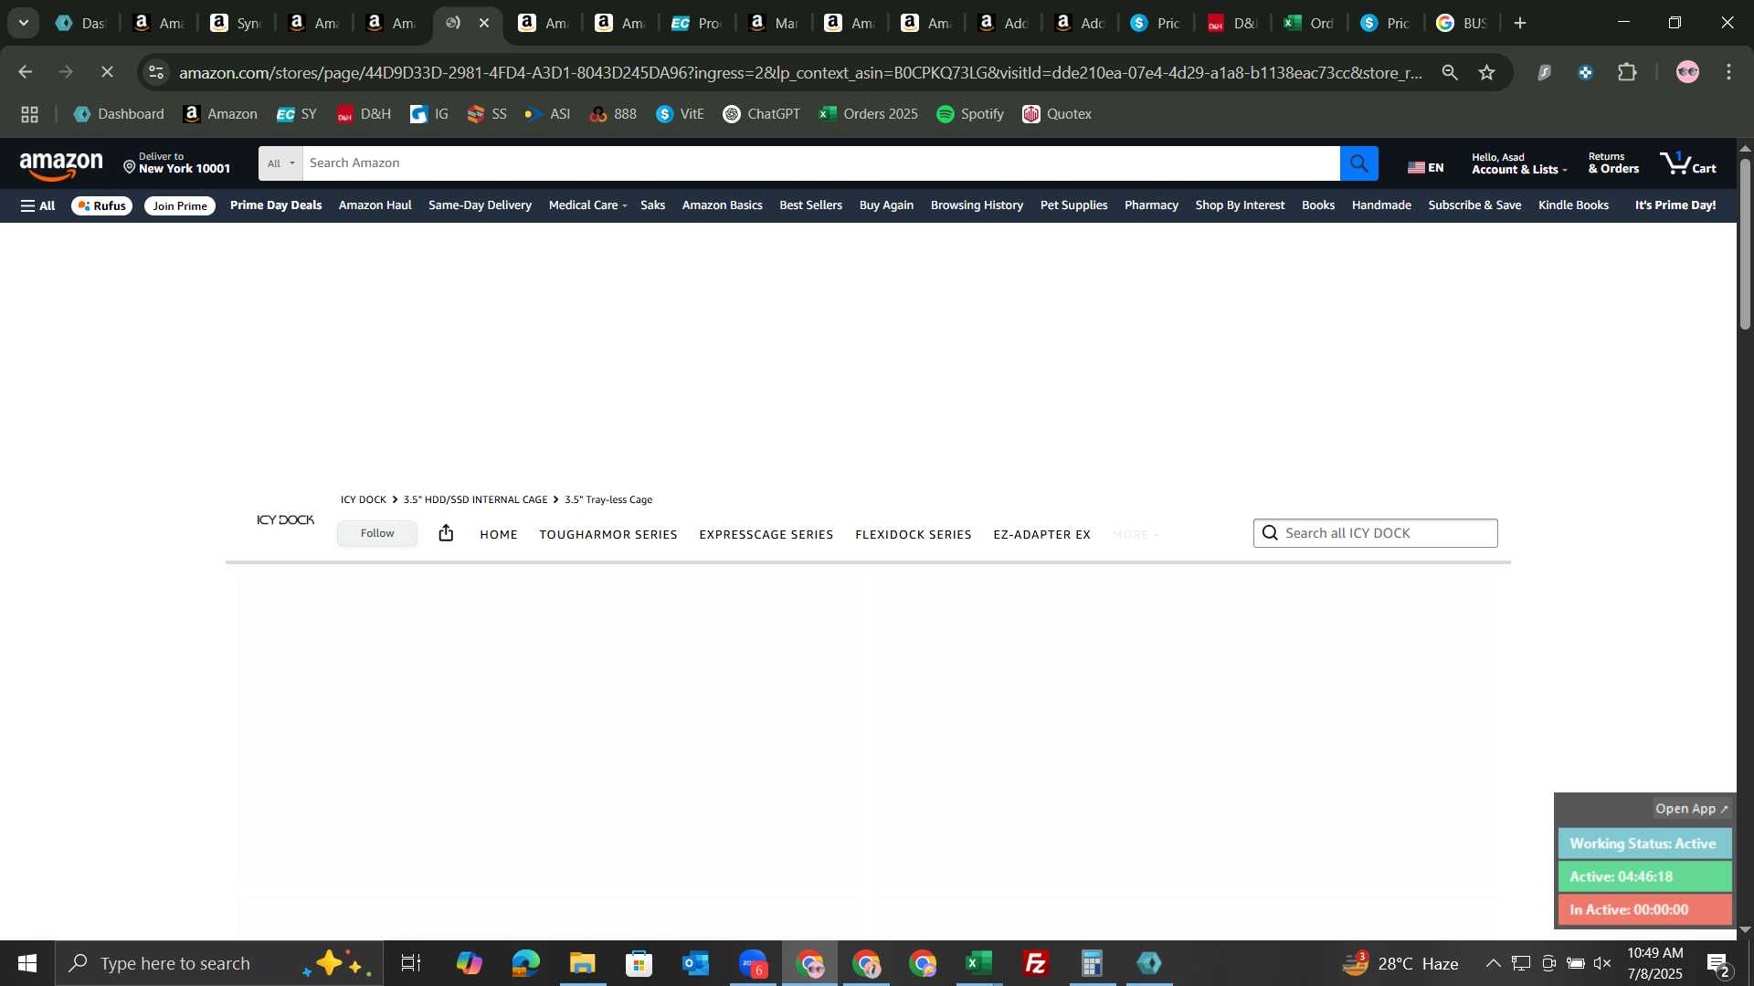The height and width of the screenshot is (986, 1754).
Task: Stop page loading in browser toolbar
Action: coord(107,71)
